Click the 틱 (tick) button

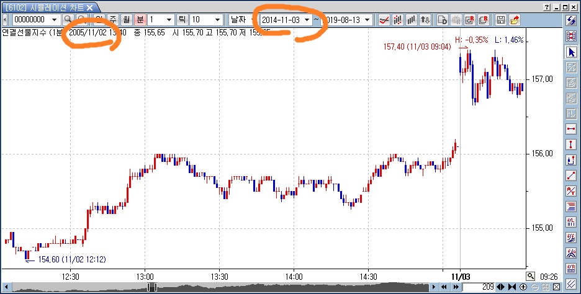(182, 19)
